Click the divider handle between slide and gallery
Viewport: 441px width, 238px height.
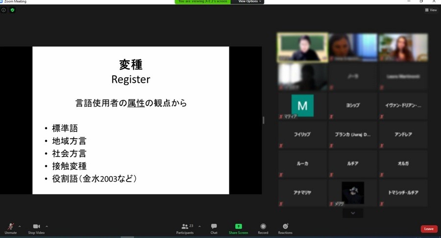point(264,120)
